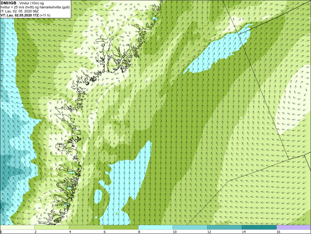Click the legend value label '14'
This screenshot has width=311, height=234.
(244, 232)
